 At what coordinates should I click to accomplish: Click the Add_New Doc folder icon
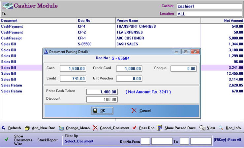(x=27, y=128)
